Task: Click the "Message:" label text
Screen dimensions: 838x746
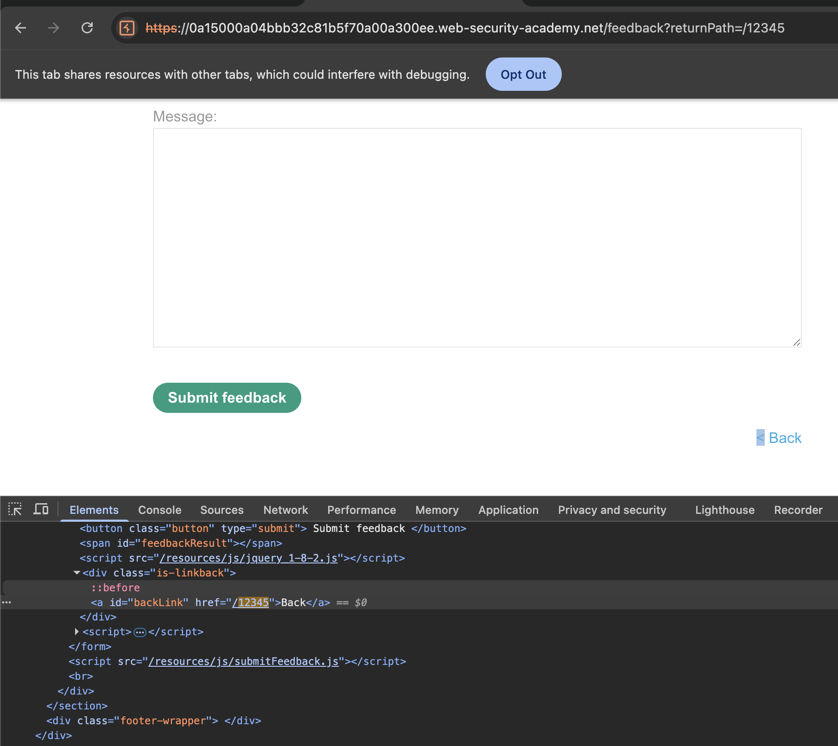Action: click(185, 116)
